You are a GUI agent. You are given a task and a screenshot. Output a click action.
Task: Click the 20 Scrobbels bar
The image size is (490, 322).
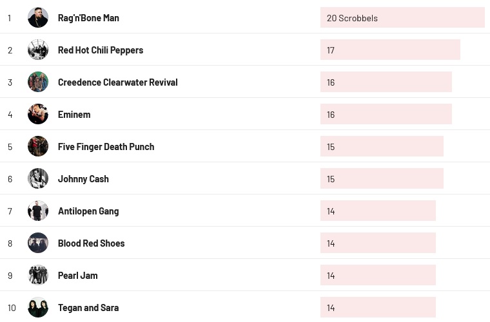point(402,18)
